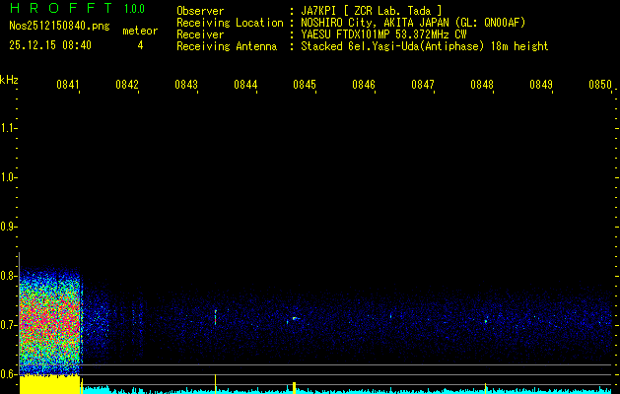Select the Nos2512150840.png filename text
Viewport: 620px width, 394px height.
pos(58,27)
